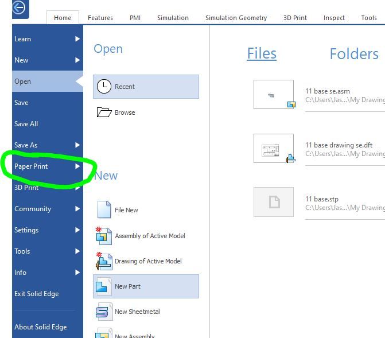Click the Files heading link
The width and height of the screenshot is (385, 338).
pyautogui.click(x=262, y=53)
